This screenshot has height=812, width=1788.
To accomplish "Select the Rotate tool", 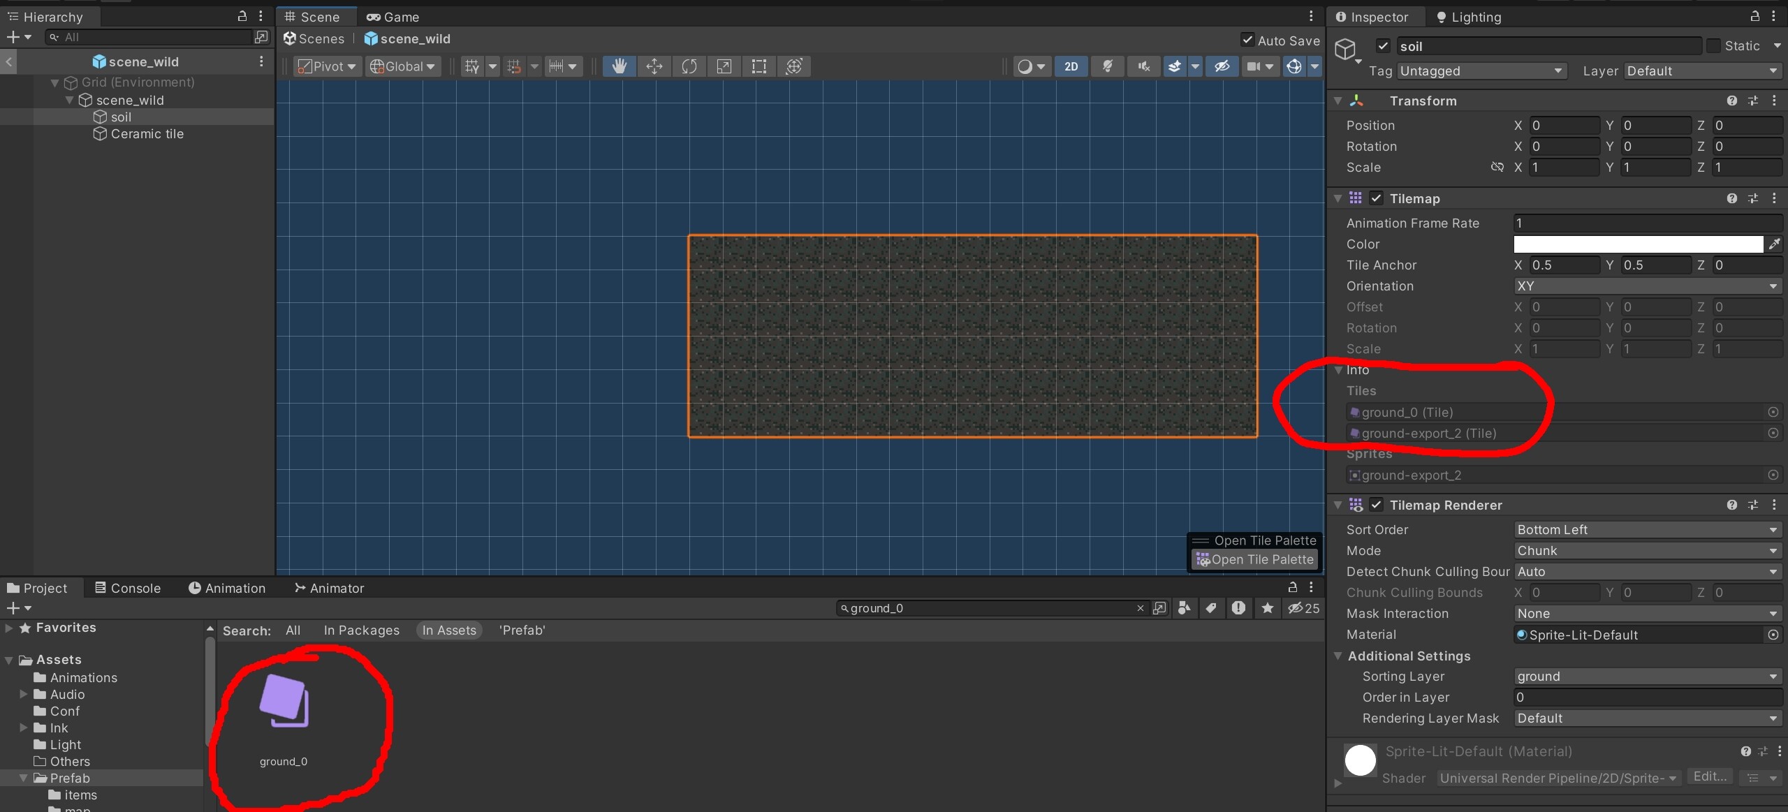I will 689,66.
